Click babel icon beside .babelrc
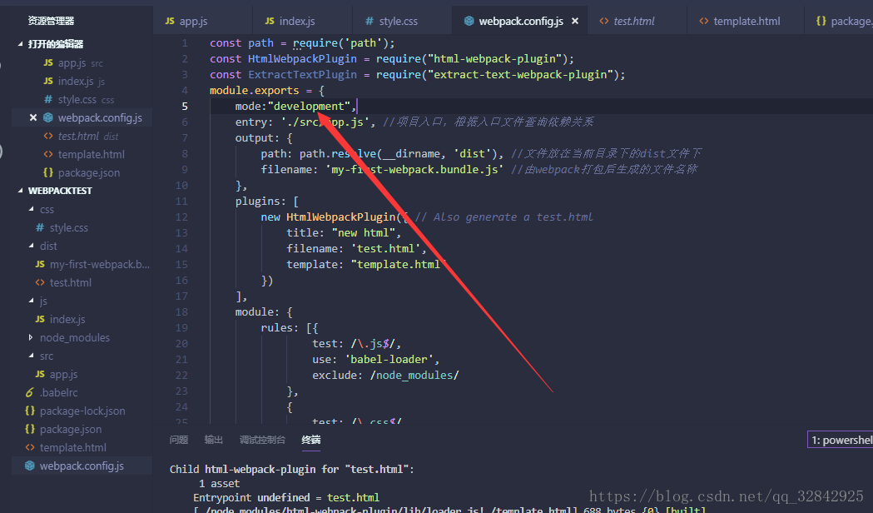873x513 pixels. point(29,393)
